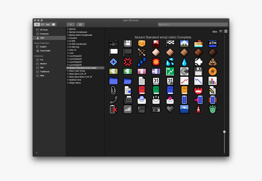262x181 pixels.
Task: Click the blue ZZZ sleep emoji glyph
Action: (x=142, y=62)
